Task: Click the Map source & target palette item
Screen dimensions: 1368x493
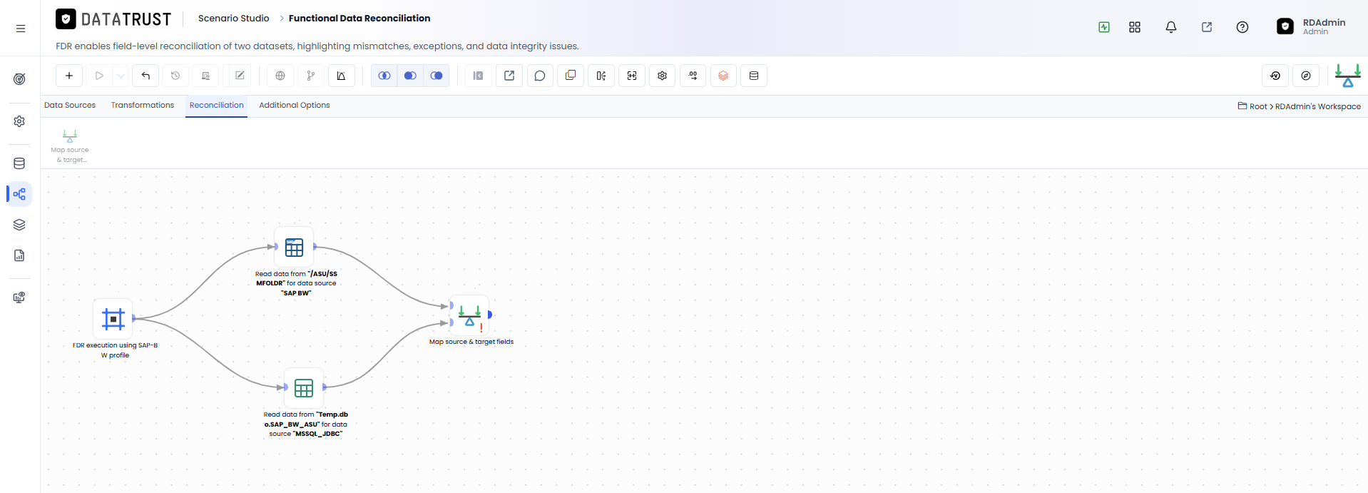Action: click(x=70, y=146)
